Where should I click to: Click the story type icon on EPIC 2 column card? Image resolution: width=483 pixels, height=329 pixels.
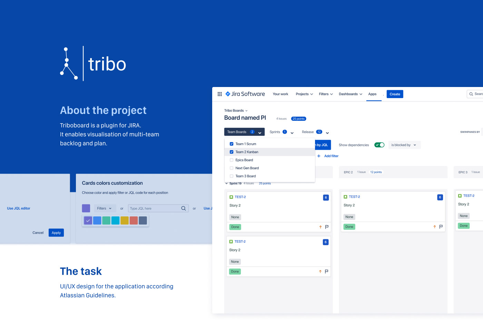345,197
